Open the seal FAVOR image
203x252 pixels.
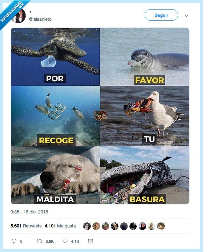point(145,57)
